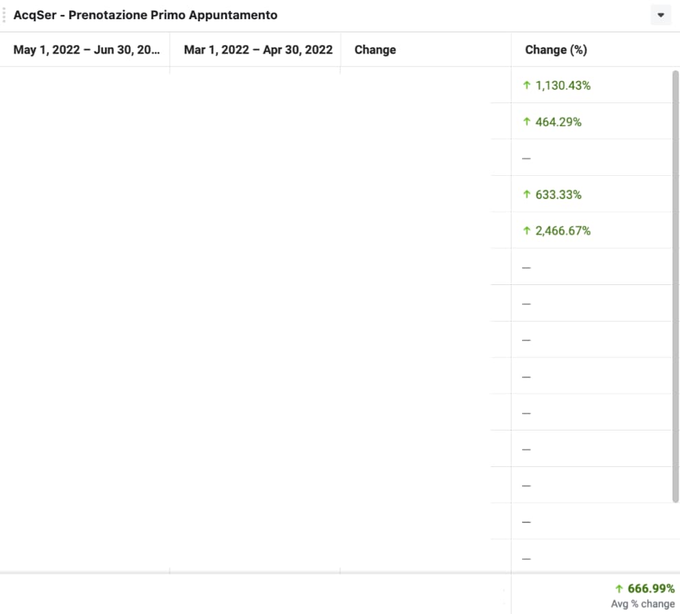Click the green up arrow beside 1,130.43%
This screenshot has width=680, height=614.
pos(527,85)
